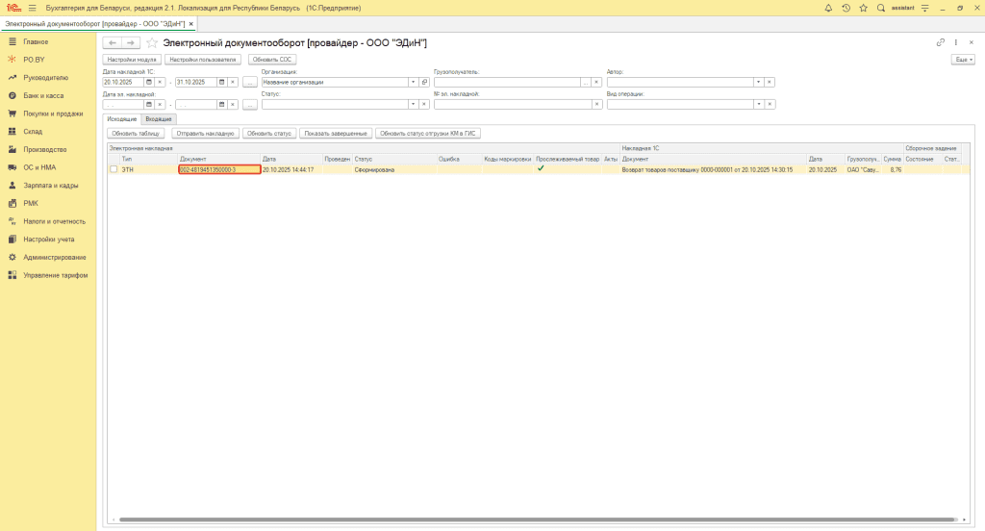Open the hamburger main menu icon

pos(32,8)
